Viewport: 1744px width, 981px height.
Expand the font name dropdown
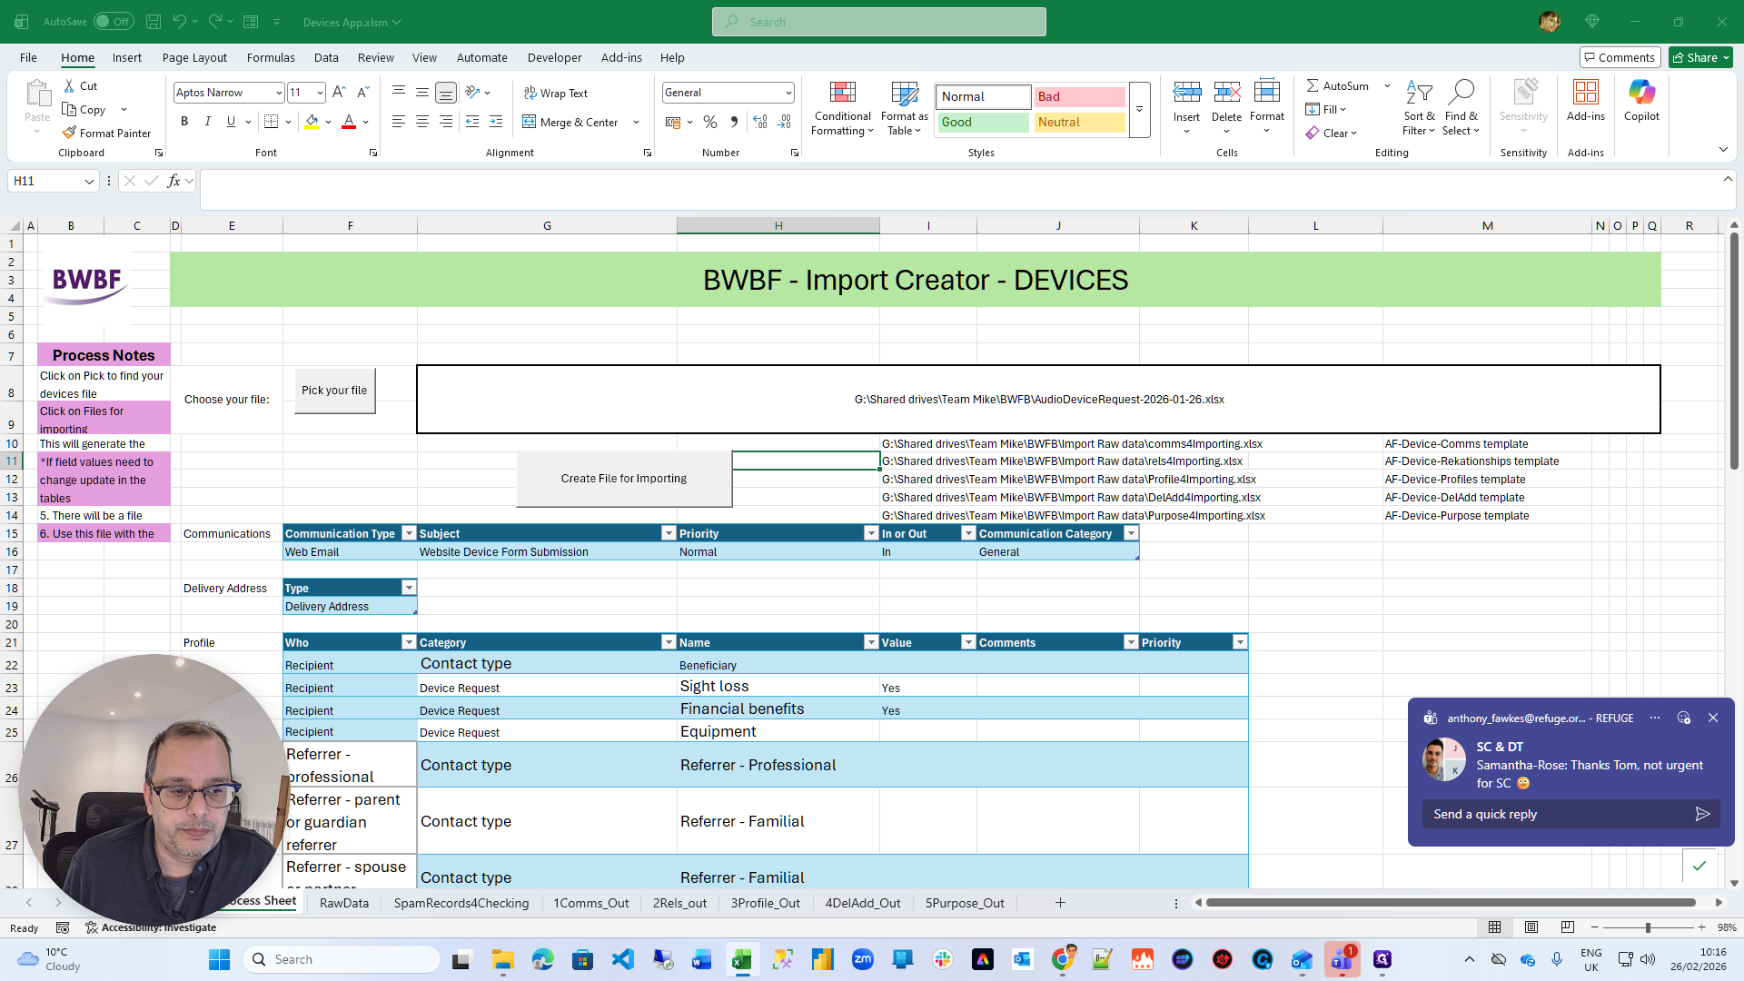pyautogui.click(x=278, y=93)
